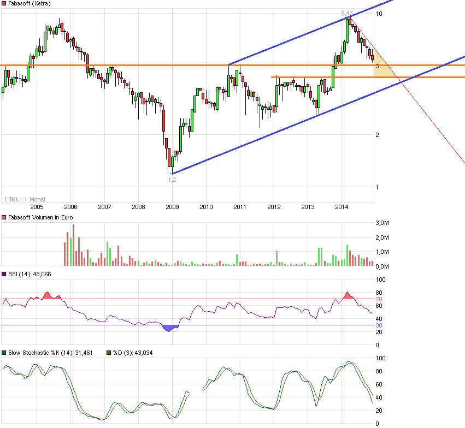Click the Fabasoft Volumen legend square
Image resolution: width=465 pixels, height=428 pixels.
tap(3, 217)
